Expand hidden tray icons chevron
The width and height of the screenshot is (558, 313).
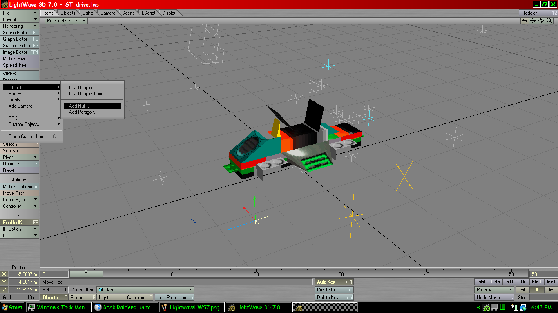click(478, 307)
